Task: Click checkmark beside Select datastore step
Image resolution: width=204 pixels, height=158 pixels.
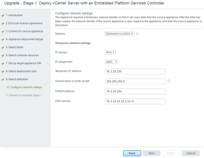Action: 3,80
